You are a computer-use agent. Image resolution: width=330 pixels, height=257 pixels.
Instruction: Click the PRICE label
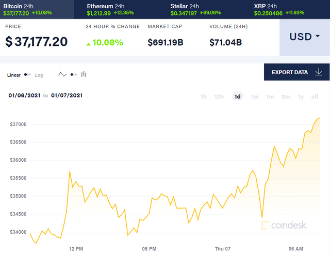(13, 26)
